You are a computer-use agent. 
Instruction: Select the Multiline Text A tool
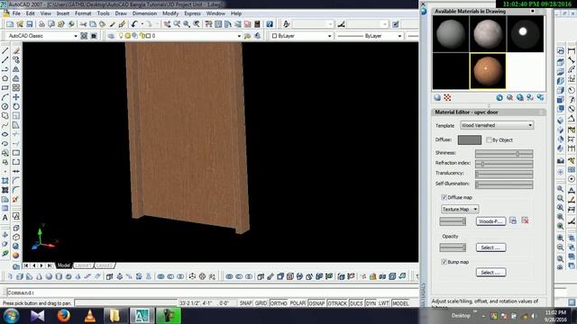5,218
